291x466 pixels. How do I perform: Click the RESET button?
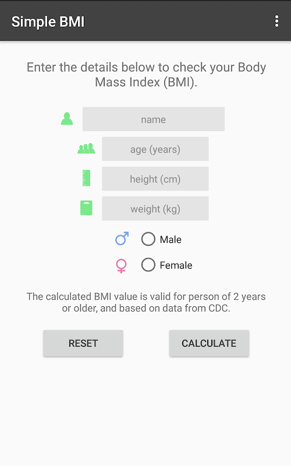coord(83,343)
